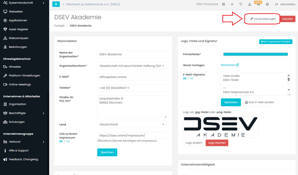Click the Voreinstellungen button
Screen dimensions: 298x175
[x=263, y=19]
